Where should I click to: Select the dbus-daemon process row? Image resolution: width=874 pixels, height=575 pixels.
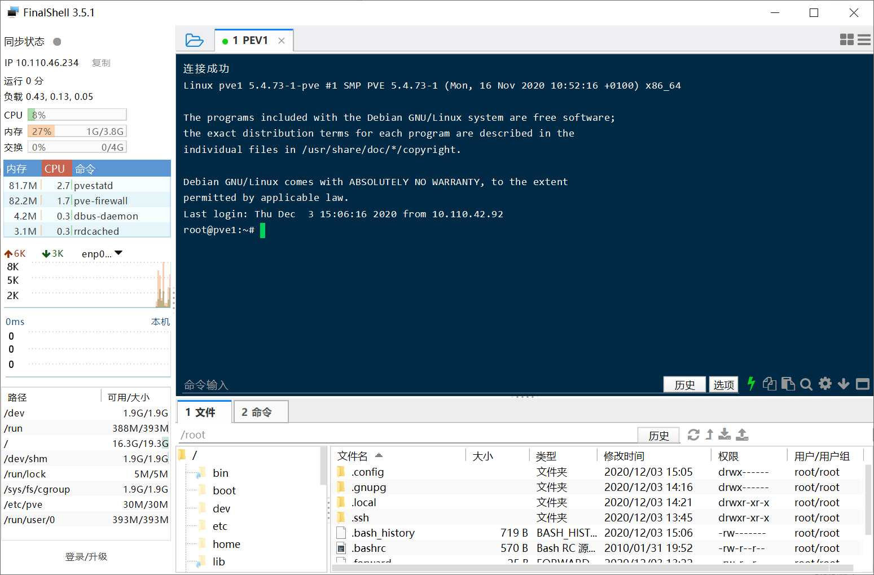click(87, 216)
